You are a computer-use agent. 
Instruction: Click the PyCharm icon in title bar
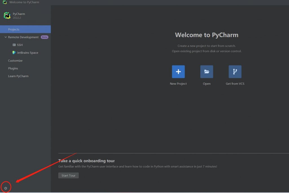[x=5, y=2]
